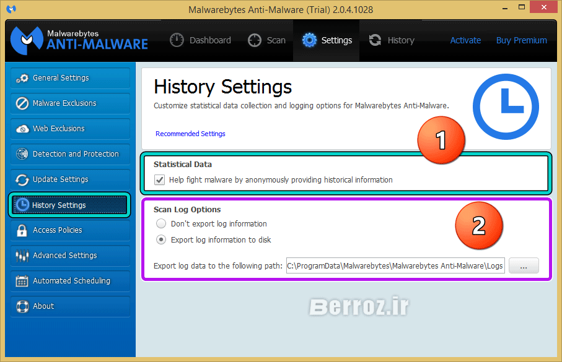
Task: Click the Update Settings refresh icon
Action: (x=22, y=179)
